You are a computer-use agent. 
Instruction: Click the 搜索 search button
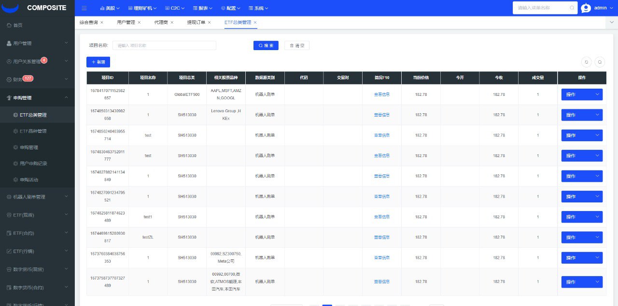click(266, 45)
